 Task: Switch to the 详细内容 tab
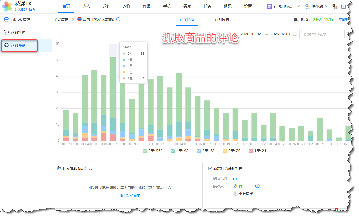[x=222, y=19]
